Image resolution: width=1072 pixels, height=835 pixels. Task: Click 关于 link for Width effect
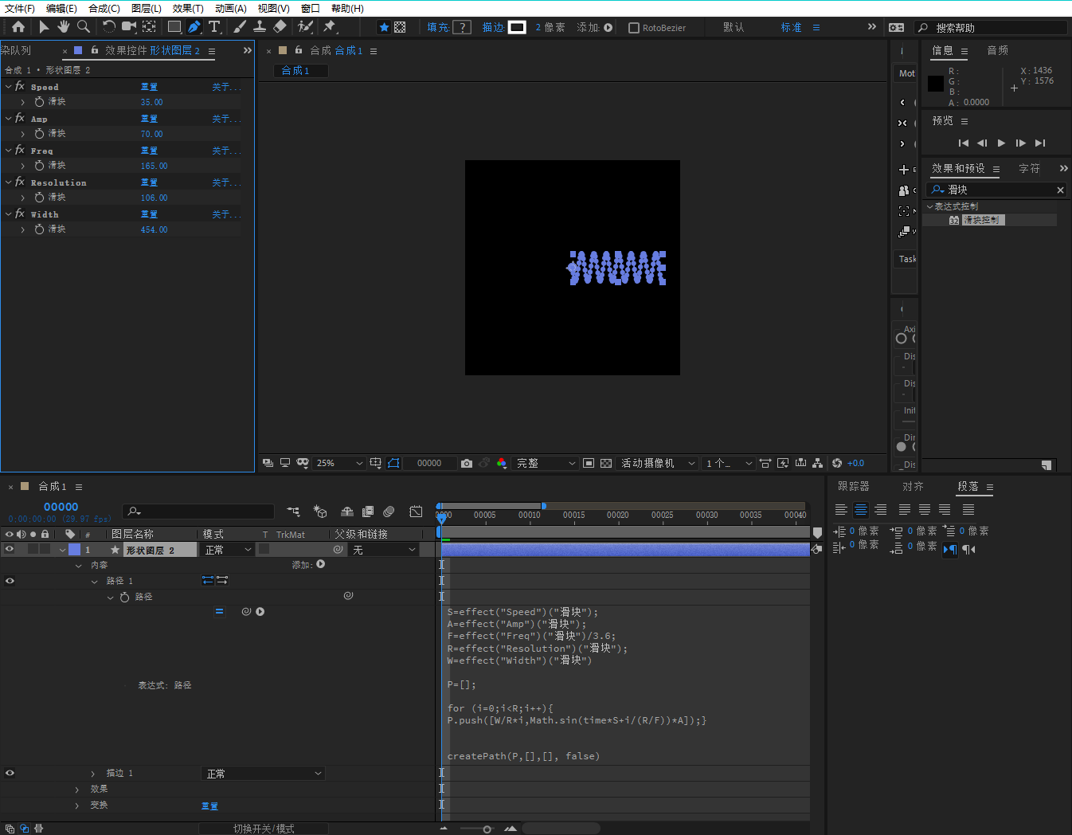225,214
